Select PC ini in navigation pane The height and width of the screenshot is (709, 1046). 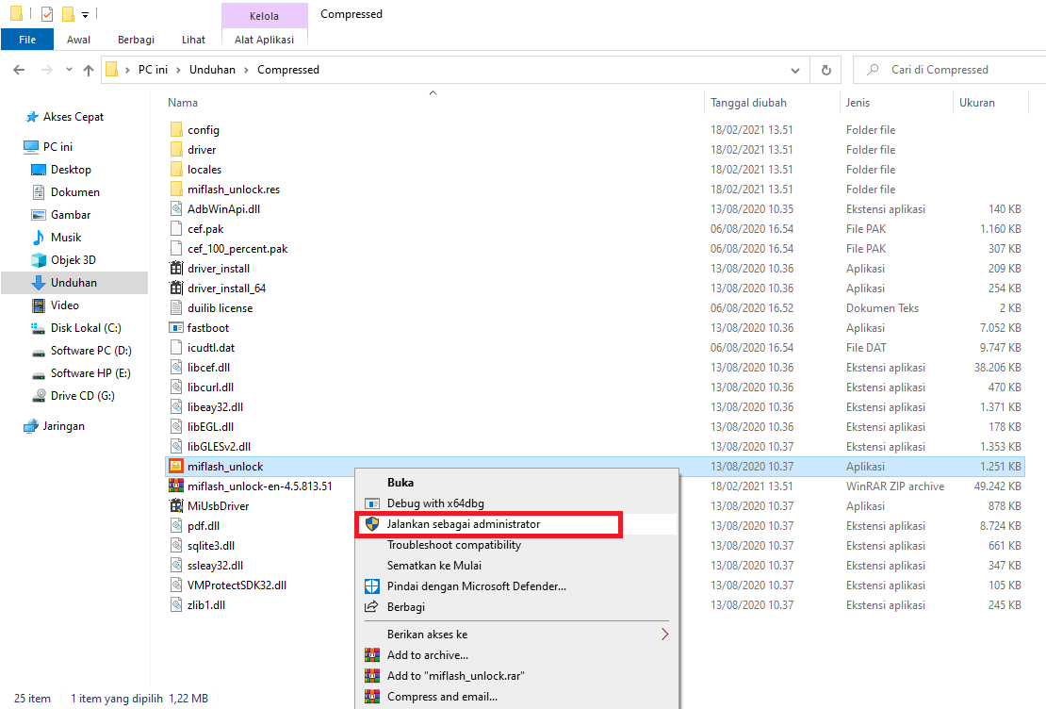58,147
